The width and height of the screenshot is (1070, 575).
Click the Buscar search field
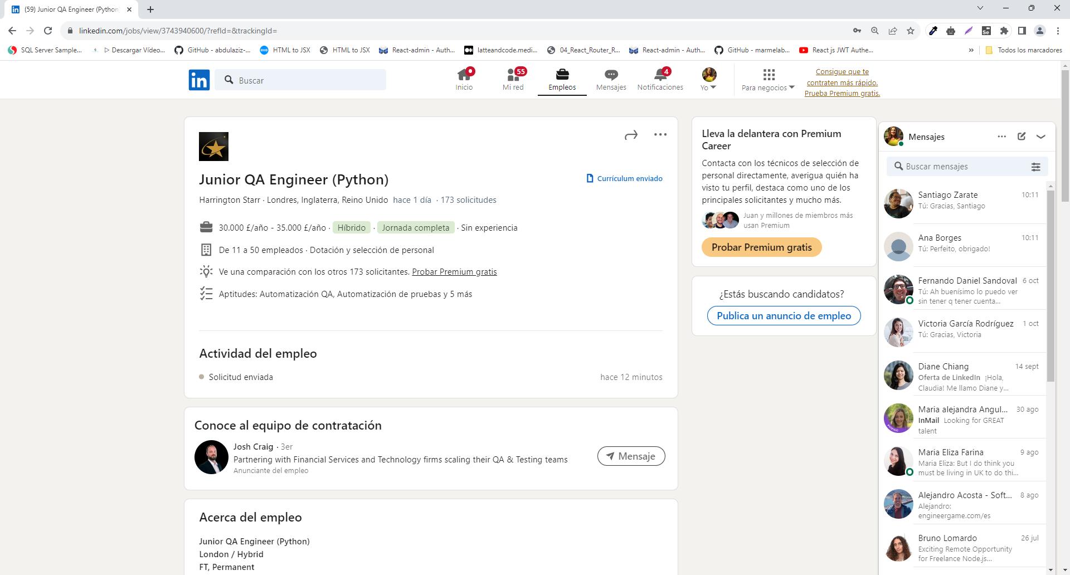(301, 80)
